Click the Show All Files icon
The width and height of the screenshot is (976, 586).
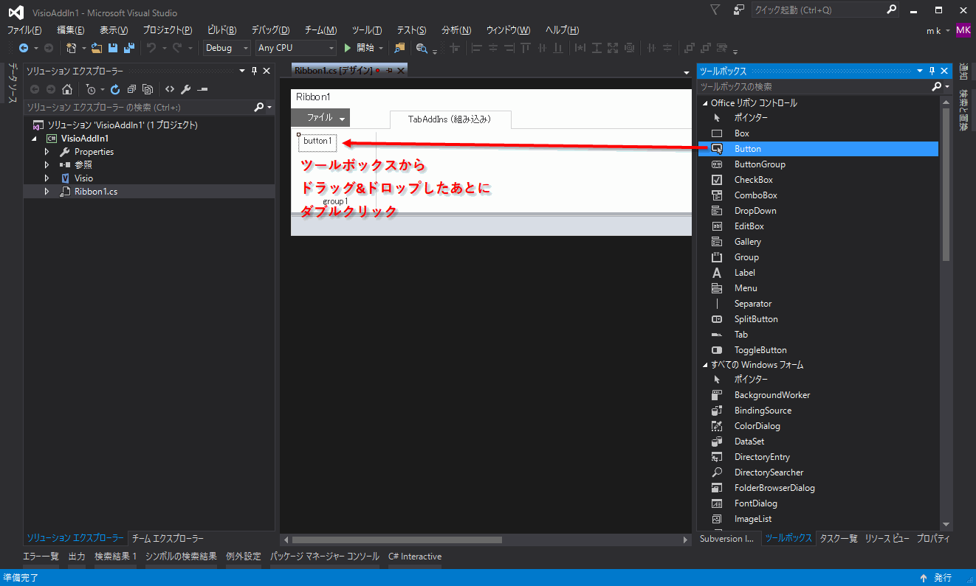pos(148,89)
